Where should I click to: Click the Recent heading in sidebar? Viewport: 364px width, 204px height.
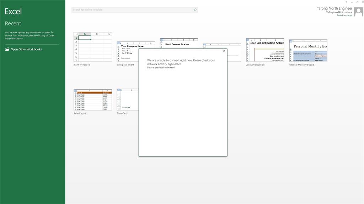point(13,23)
